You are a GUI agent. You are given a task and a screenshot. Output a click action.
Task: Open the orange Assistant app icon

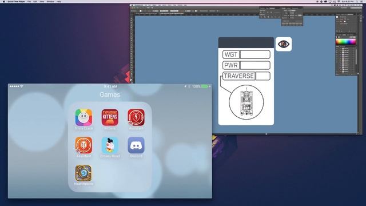pyautogui.click(x=83, y=145)
